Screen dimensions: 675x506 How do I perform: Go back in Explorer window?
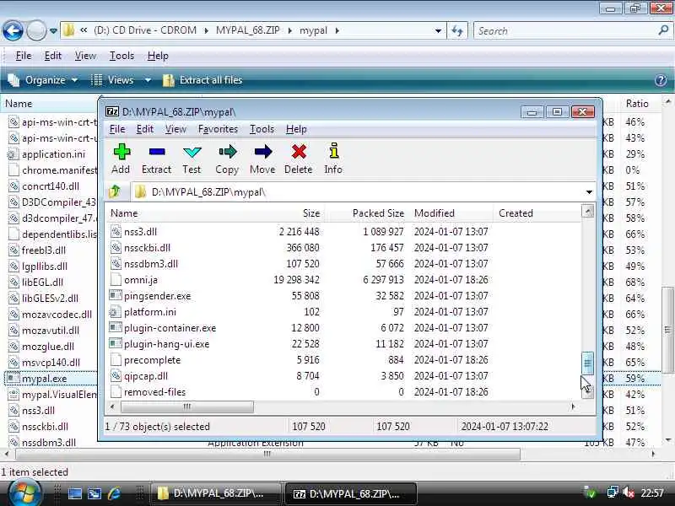pyautogui.click(x=13, y=30)
